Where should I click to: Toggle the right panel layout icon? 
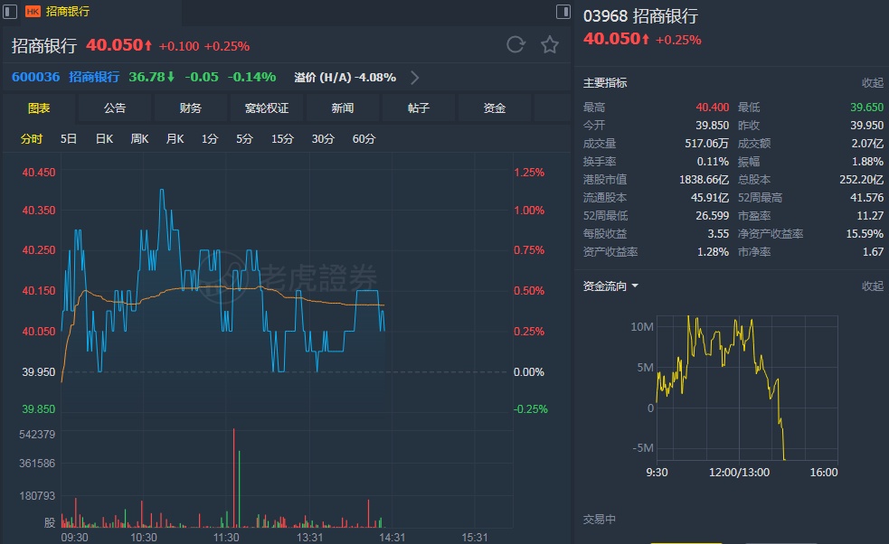(x=563, y=12)
